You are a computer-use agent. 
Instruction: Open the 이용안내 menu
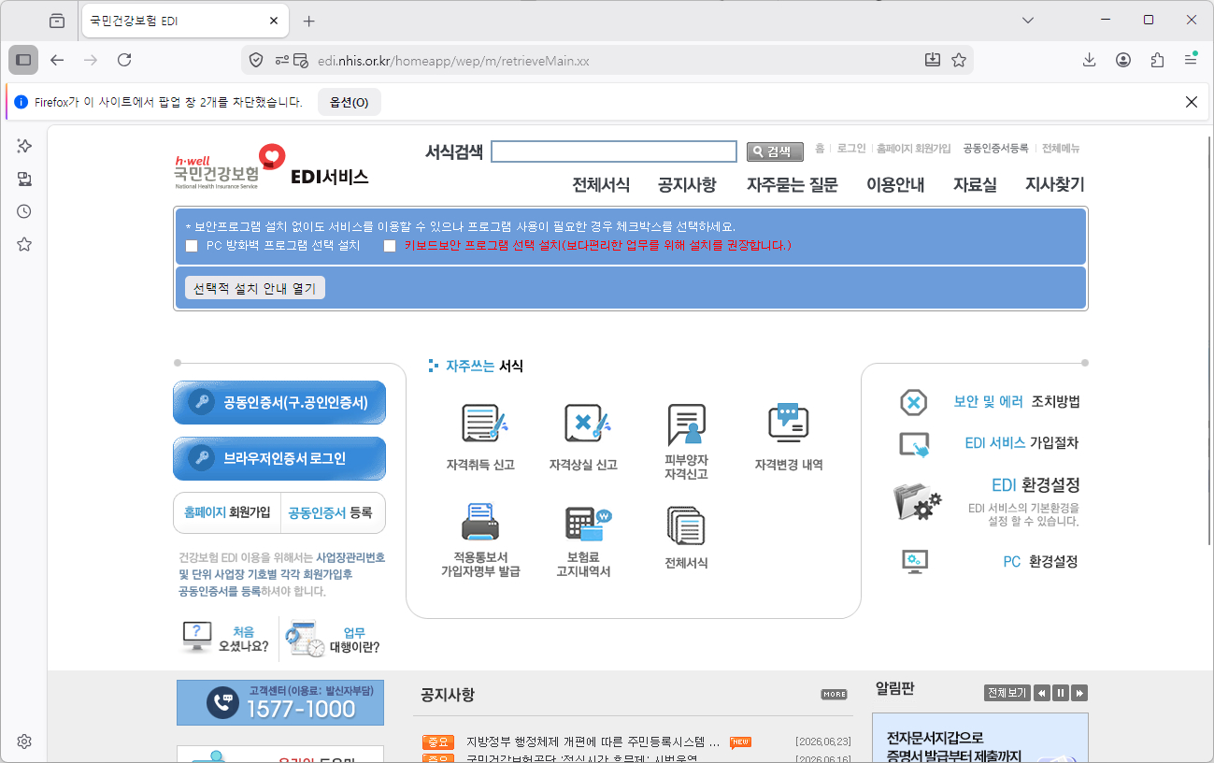[x=895, y=184]
